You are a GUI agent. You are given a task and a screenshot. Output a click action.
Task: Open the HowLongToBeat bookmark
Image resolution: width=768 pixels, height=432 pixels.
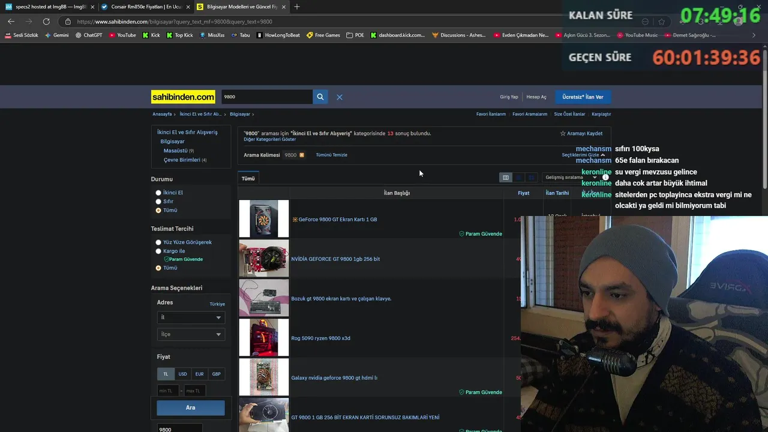point(278,35)
